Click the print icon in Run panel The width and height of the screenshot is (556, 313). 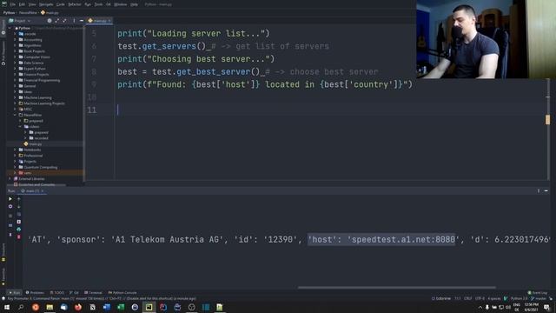pyautogui.click(x=19, y=230)
